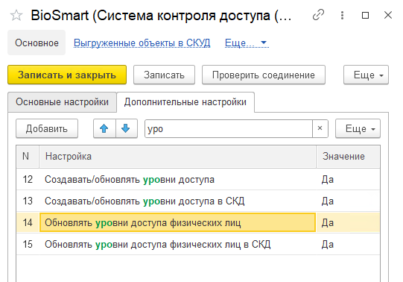Select the Дополнительные настройки tab
This screenshot has width=403, height=282.
coord(185,102)
